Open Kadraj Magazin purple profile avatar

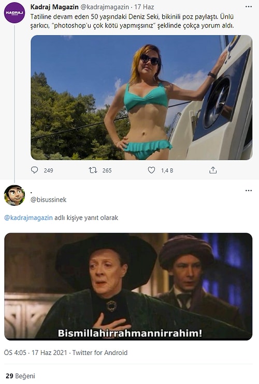(x=14, y=13)
